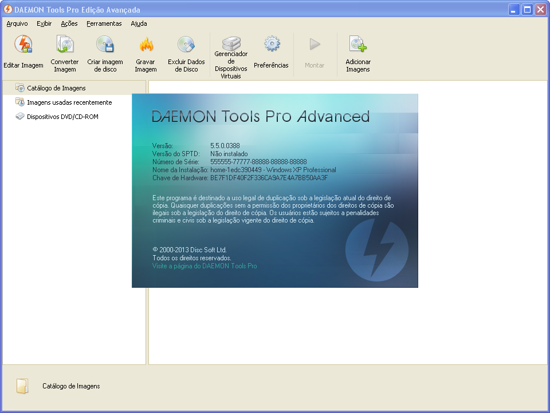Open the Ações menu
550x413 pixels.
click(x=69, y=23)
